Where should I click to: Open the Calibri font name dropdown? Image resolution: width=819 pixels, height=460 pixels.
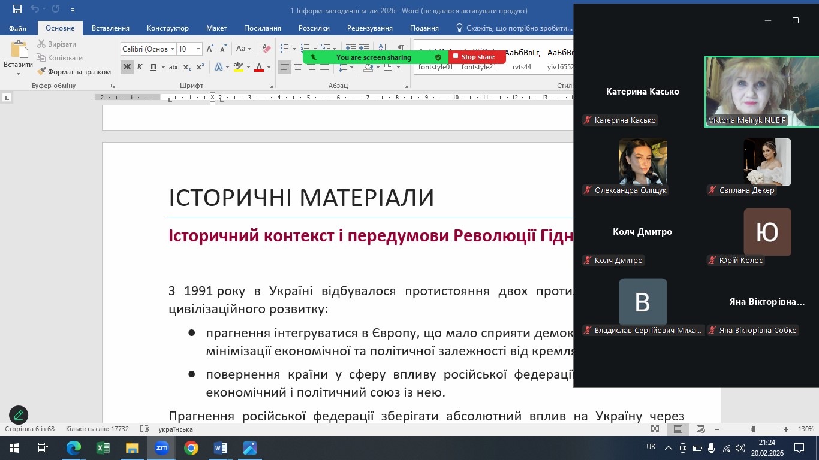click(172, 49)
